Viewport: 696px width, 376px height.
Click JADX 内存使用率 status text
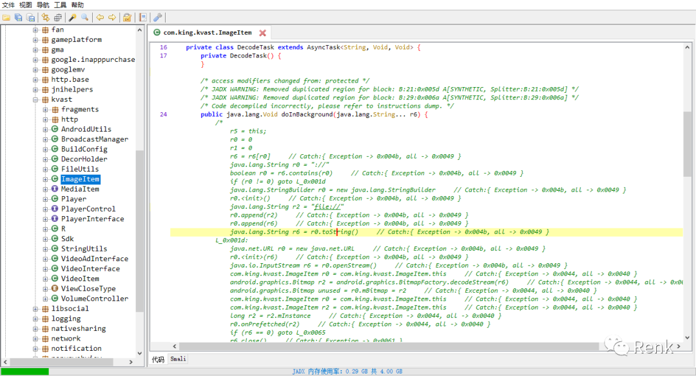click(x=347, y=371)
